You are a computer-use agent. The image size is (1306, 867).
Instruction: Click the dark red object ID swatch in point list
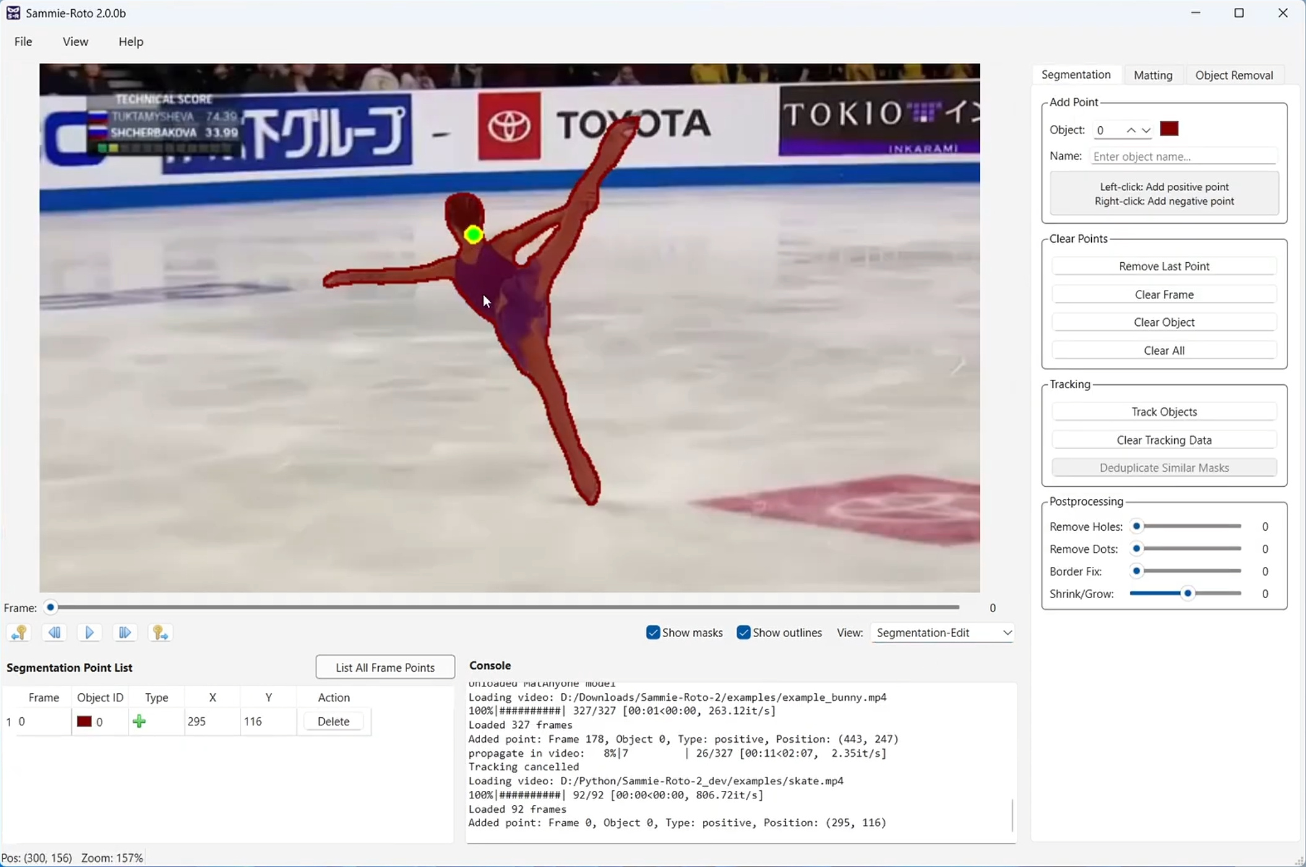tap(84, 721)
